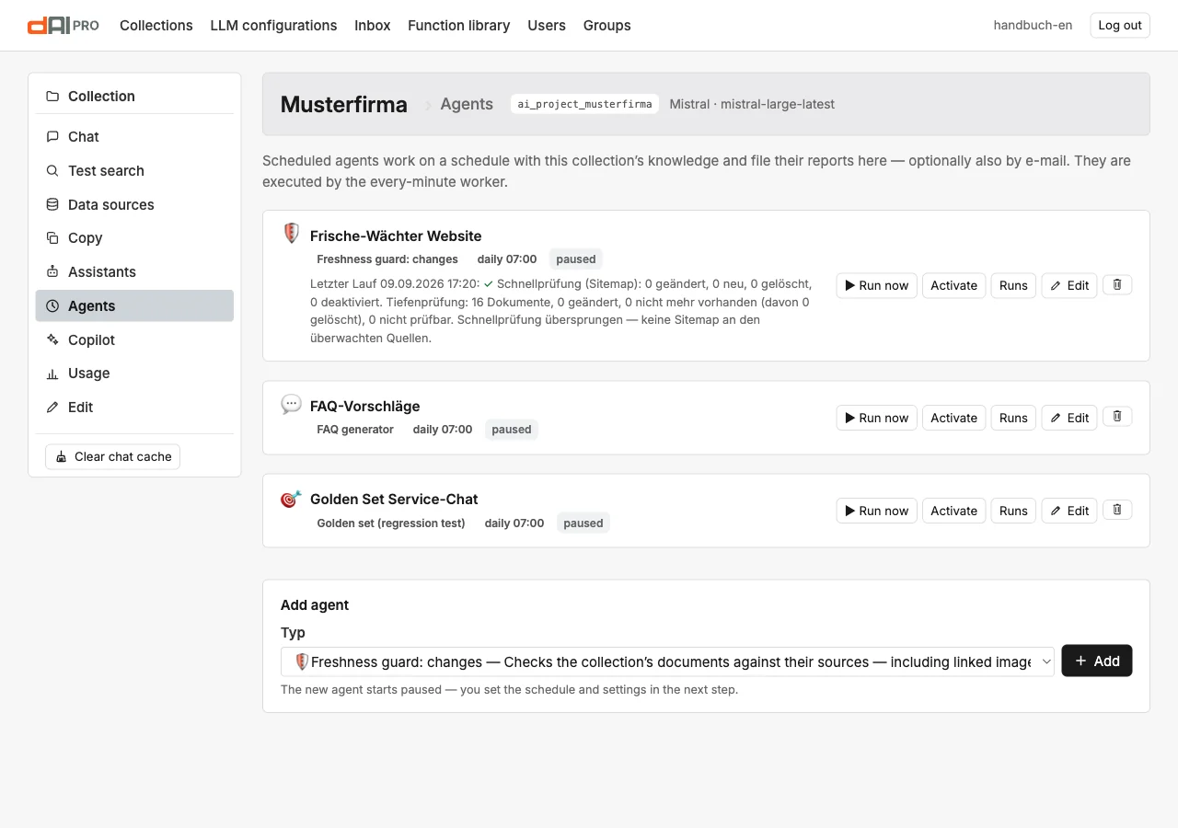Image resolution: width=1178 pixels, height=828 pixels.
Task: Click the Test search magnifier icon
Action: click(52, 171)
